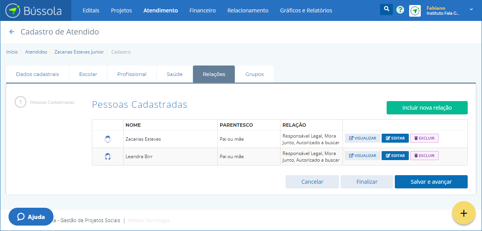
Task: Excluir Leandra Birr relation
Action: click(424, 156)
